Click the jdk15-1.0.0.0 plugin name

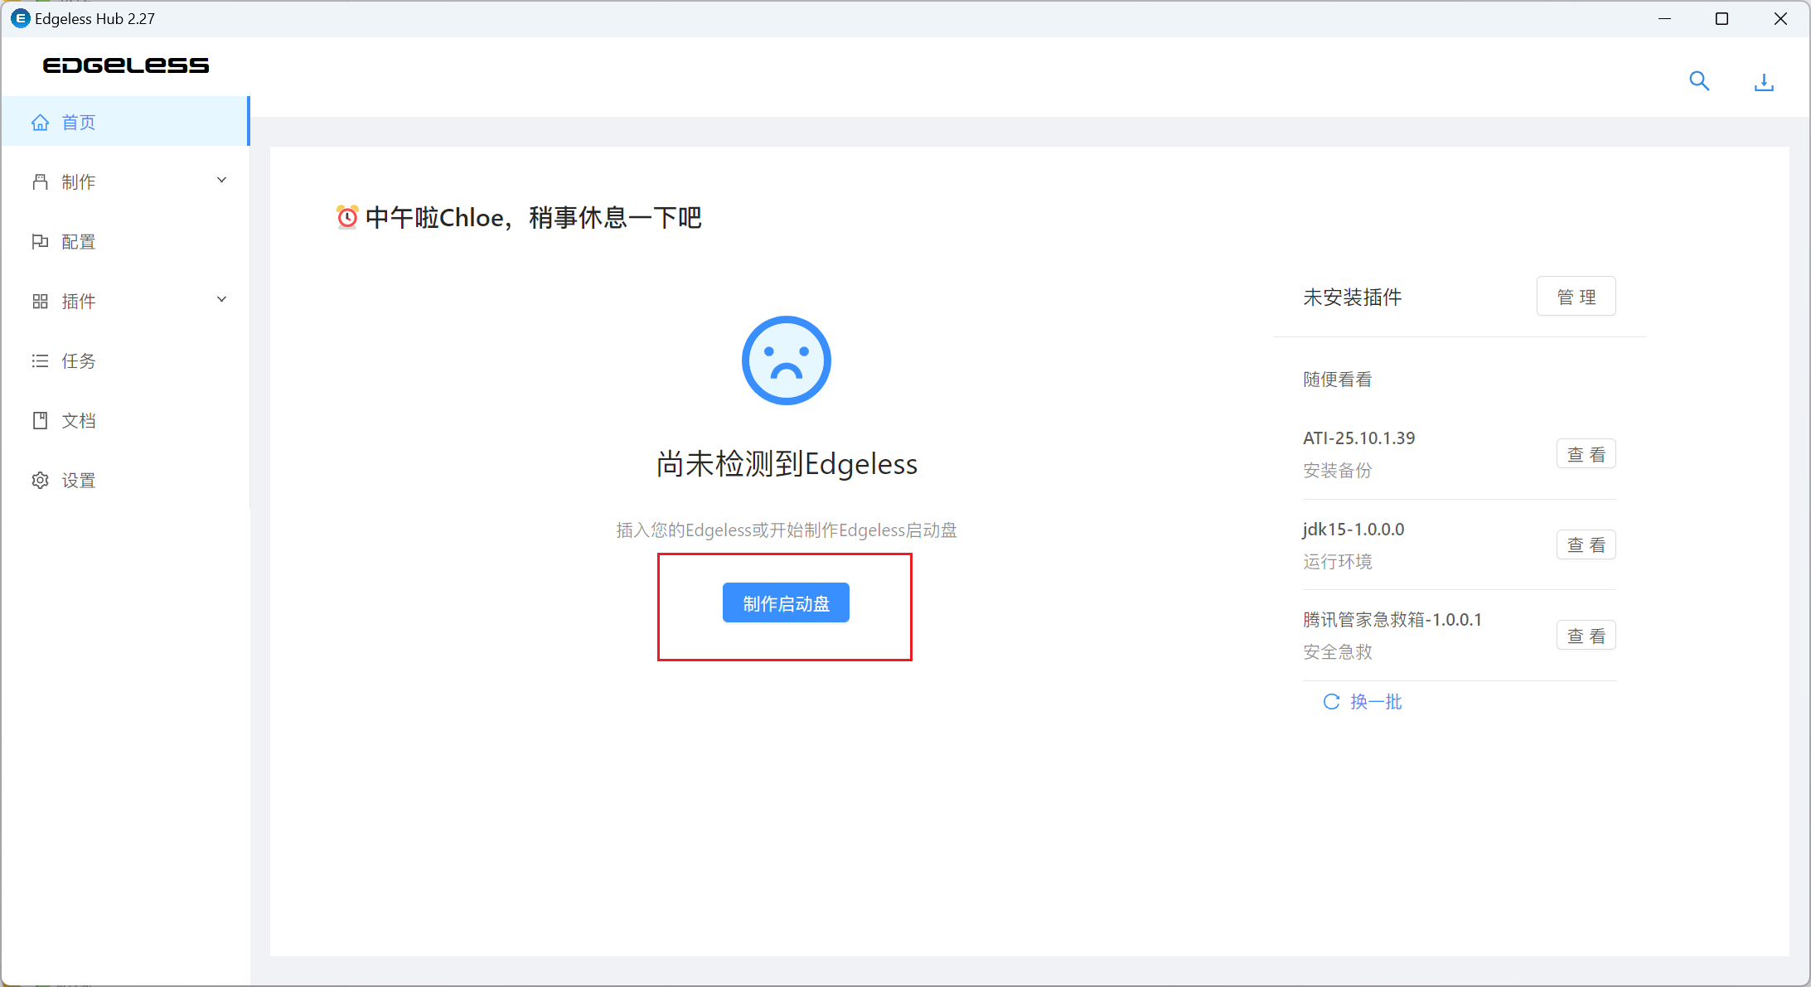1353,529
